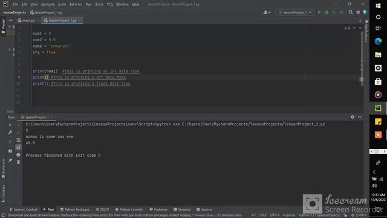Open the File menu
The width and height of the screenshot is (387, 218).
coord(15,4)
